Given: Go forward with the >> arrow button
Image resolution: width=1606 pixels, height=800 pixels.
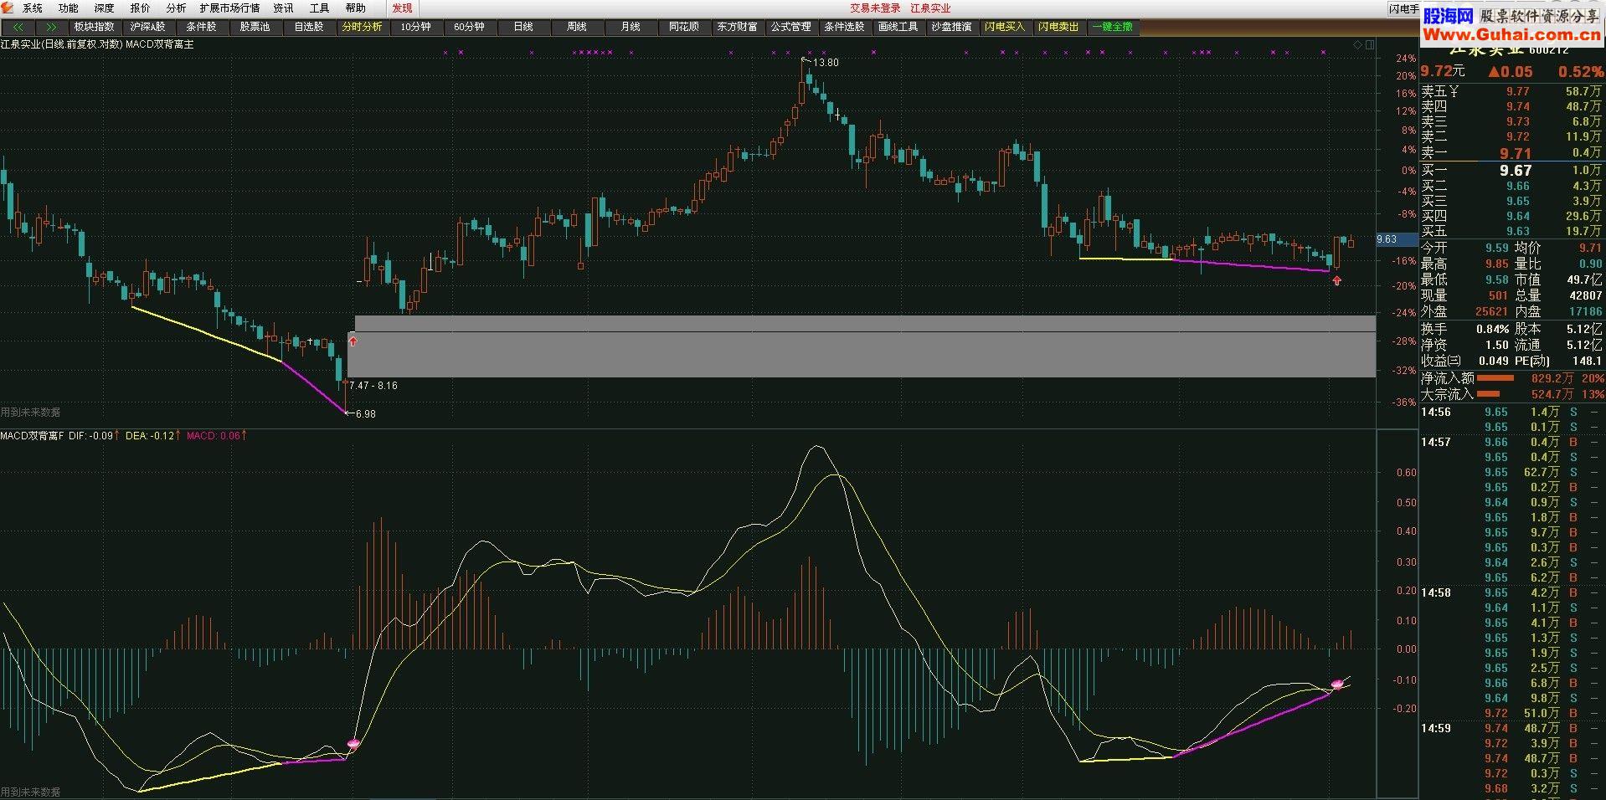Looking at the screenshot, I should click(51, 27).
